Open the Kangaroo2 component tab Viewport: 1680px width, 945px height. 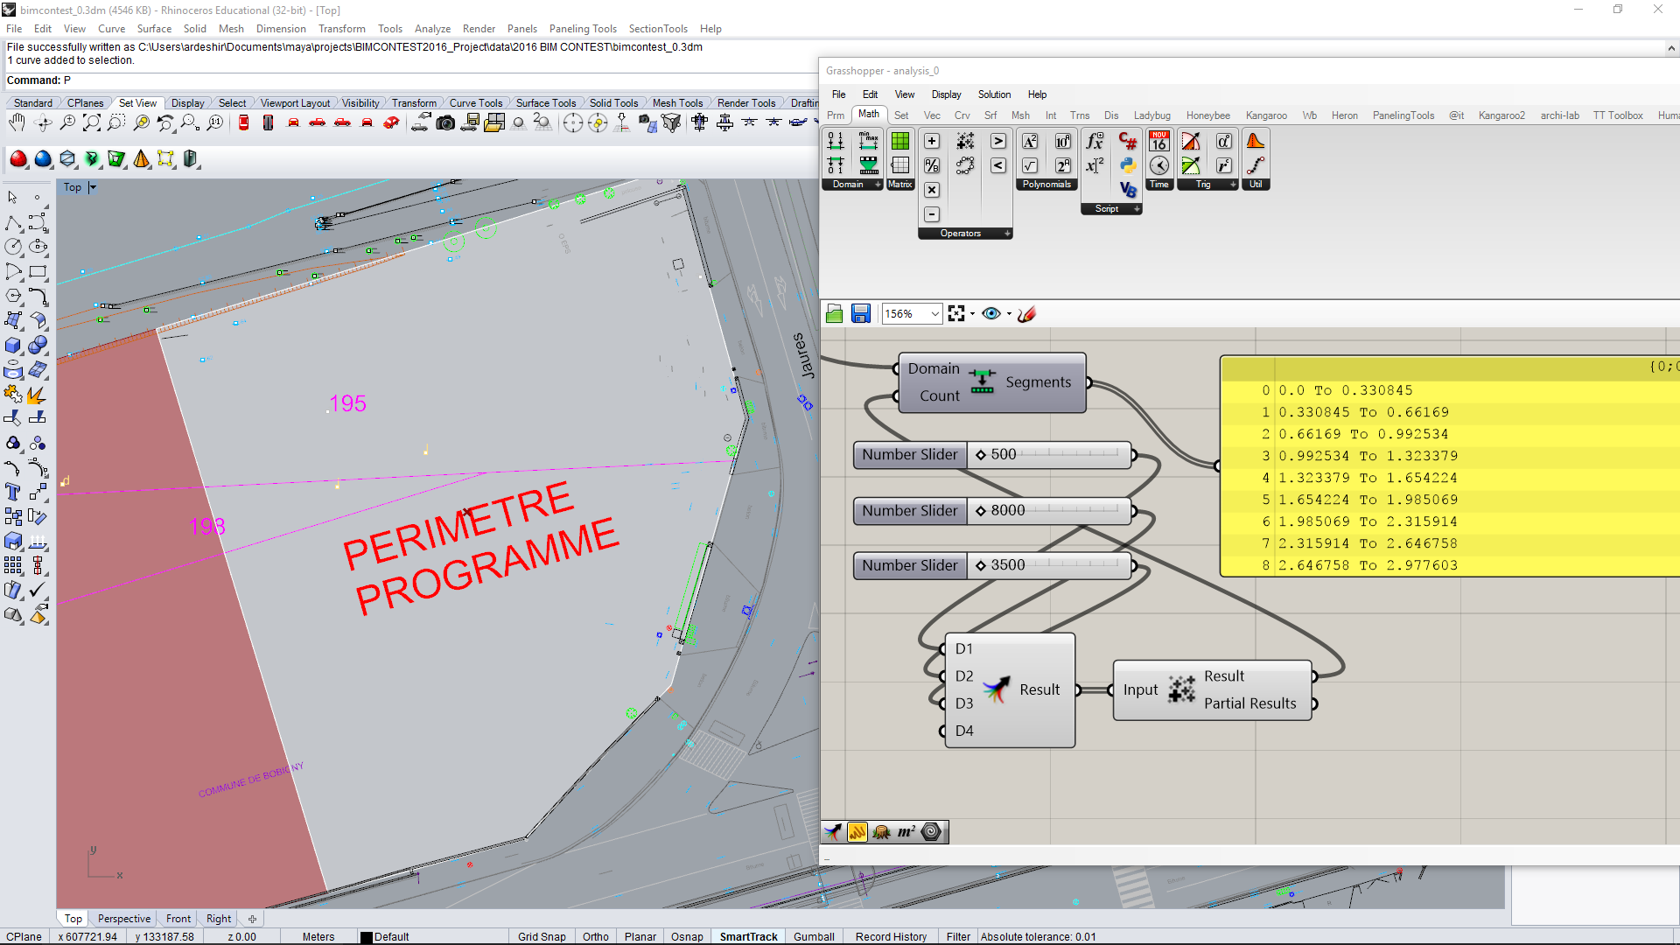point(1501,115)
